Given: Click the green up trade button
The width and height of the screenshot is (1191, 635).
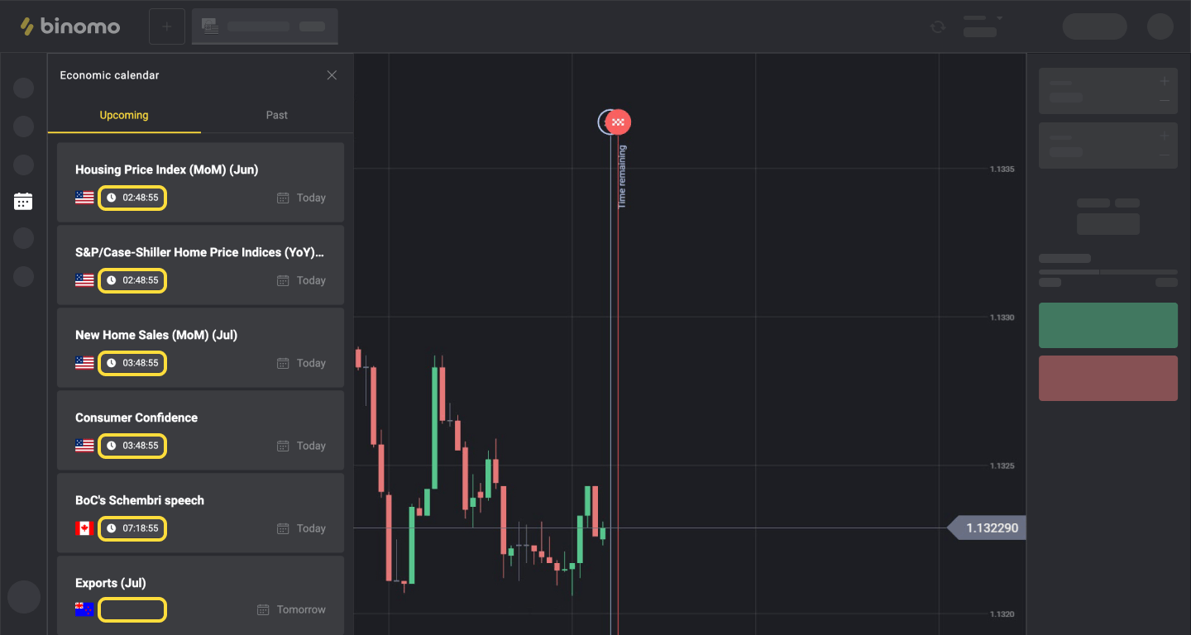Looking at the screenshot, I should [1107, 325].
